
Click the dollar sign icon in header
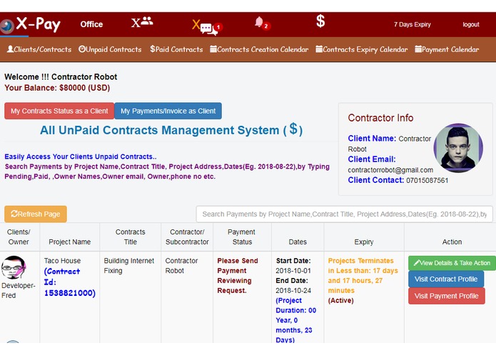pyautogui.click(x=320, y=21)
